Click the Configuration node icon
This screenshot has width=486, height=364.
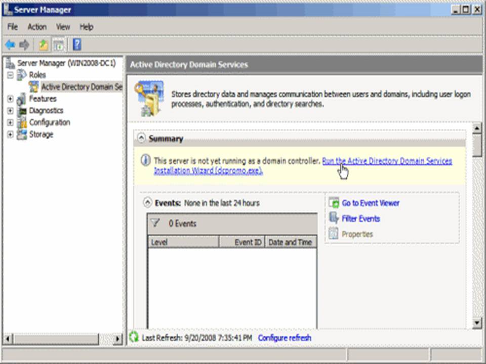pyautogui.click(x=22, y=122)
